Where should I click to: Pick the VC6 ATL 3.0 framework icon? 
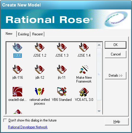[84, 92]
